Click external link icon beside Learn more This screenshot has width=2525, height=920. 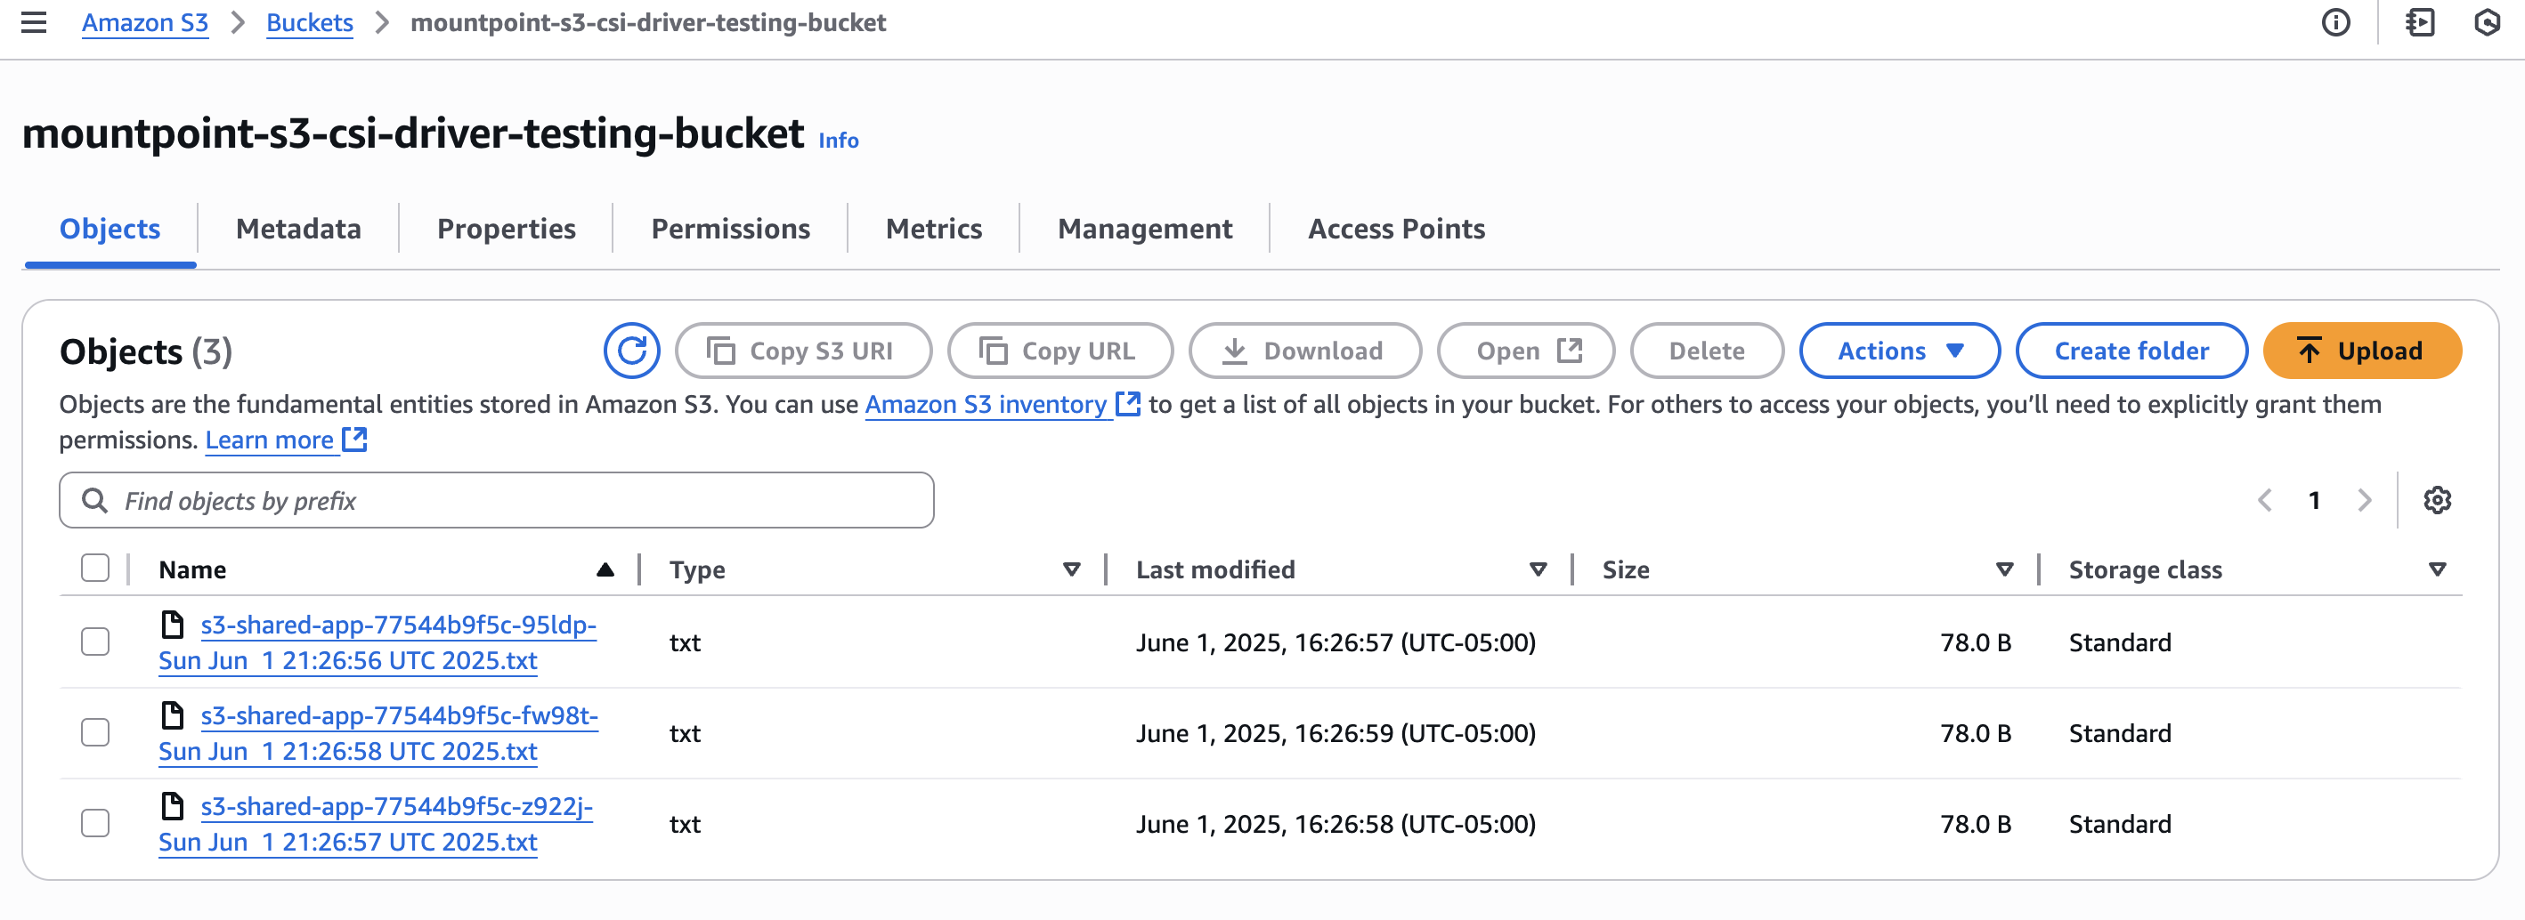[355, 439]
